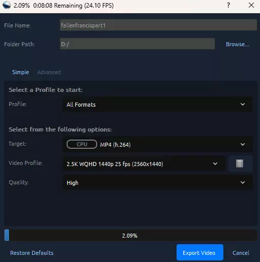Expand the All Formats profile dropdown

point(158,104)
